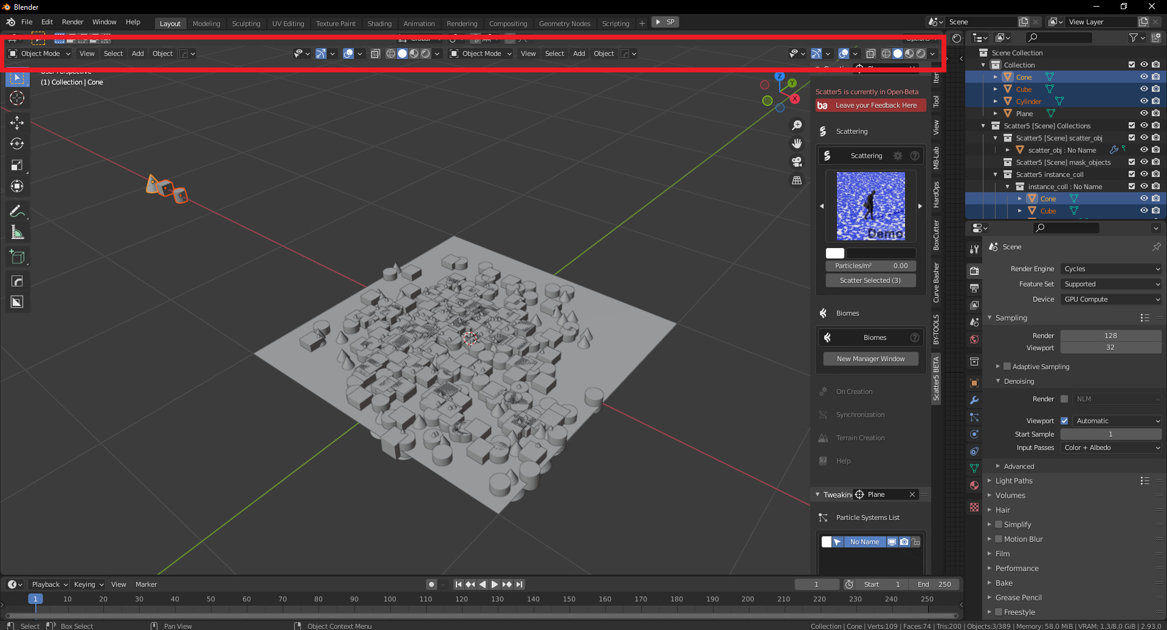Select the Move tool in the toolbar
Screen dimensions: 1167x630
pyautogui.click(x=17, y=122)
